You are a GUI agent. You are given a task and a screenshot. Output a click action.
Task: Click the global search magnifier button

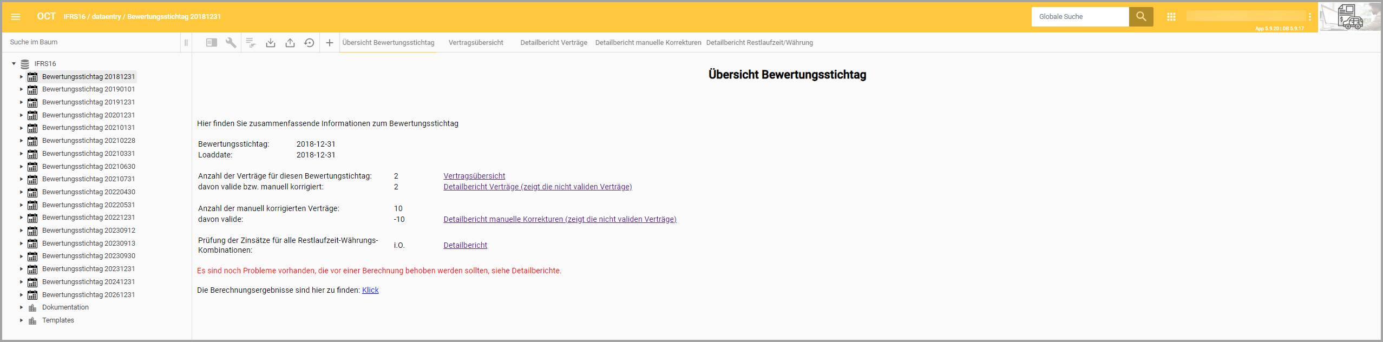1141,17
